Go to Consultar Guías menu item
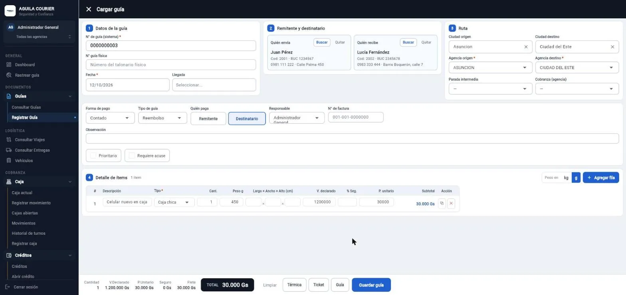This screenshot has height=295, width=626. point(26,107)
